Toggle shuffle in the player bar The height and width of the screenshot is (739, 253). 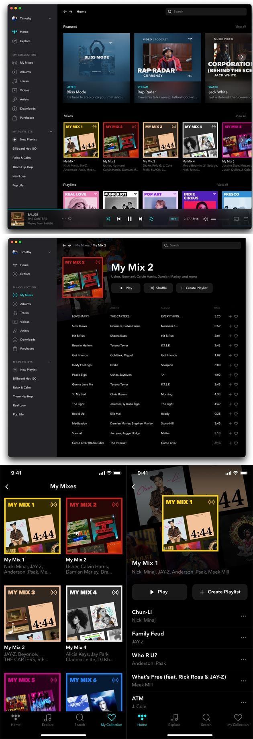pos(108,219)
